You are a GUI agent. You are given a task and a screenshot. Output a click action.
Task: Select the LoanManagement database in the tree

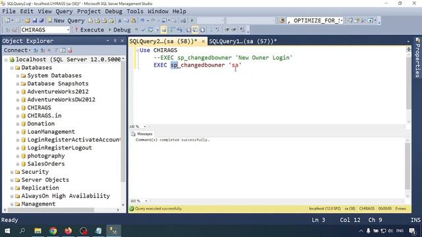(x=51, y=132)
